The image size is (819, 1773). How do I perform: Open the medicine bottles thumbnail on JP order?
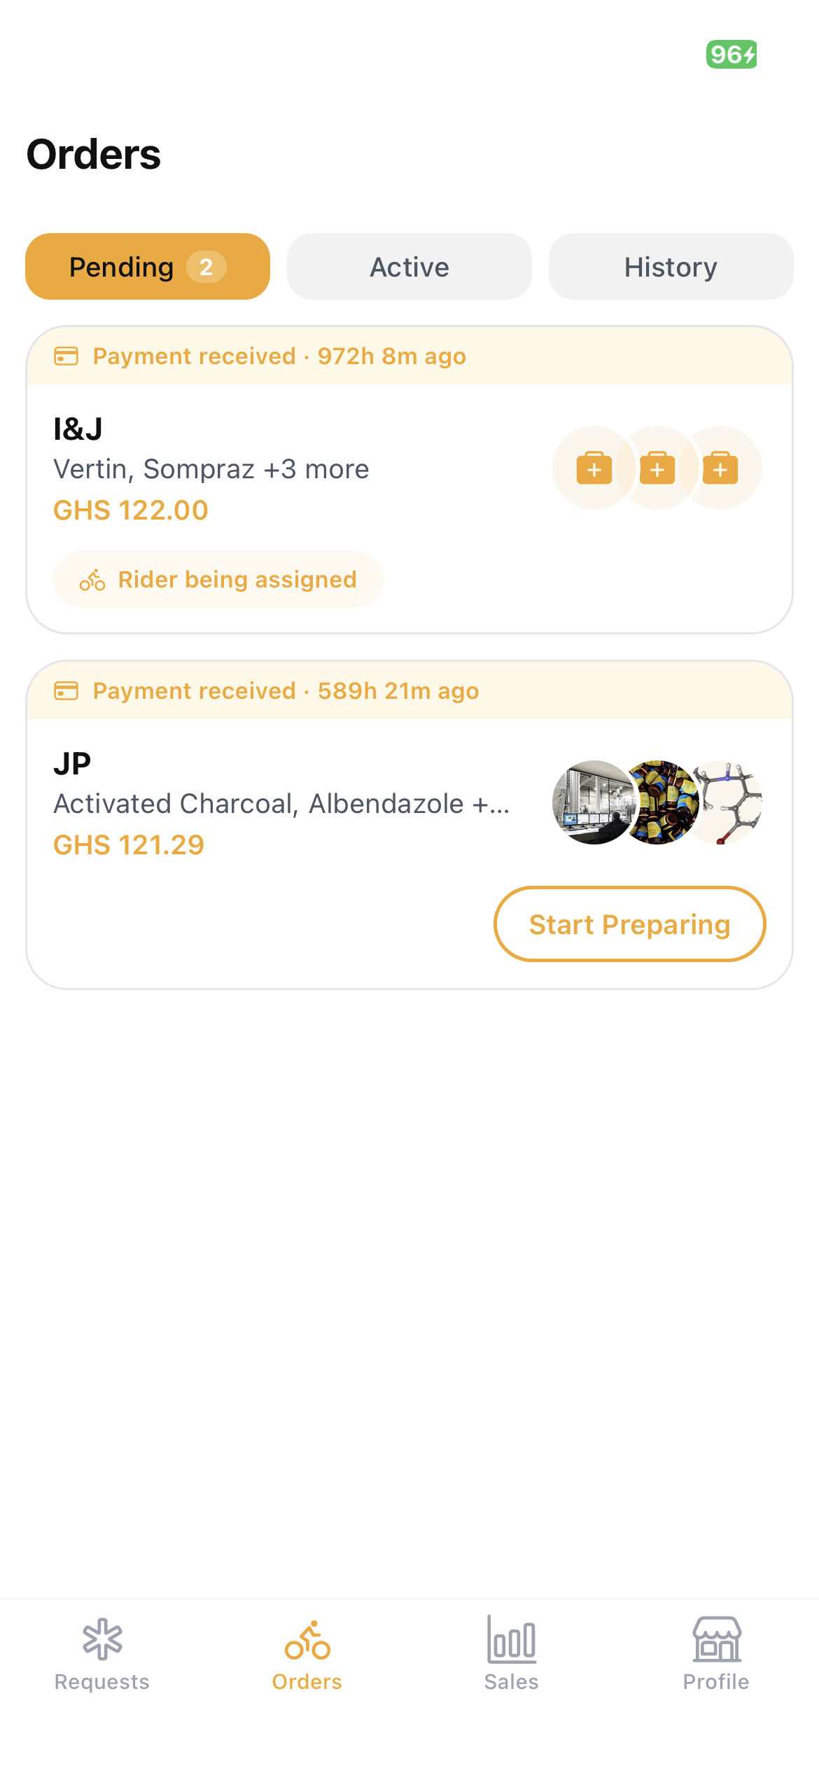(x=661, y=802)
